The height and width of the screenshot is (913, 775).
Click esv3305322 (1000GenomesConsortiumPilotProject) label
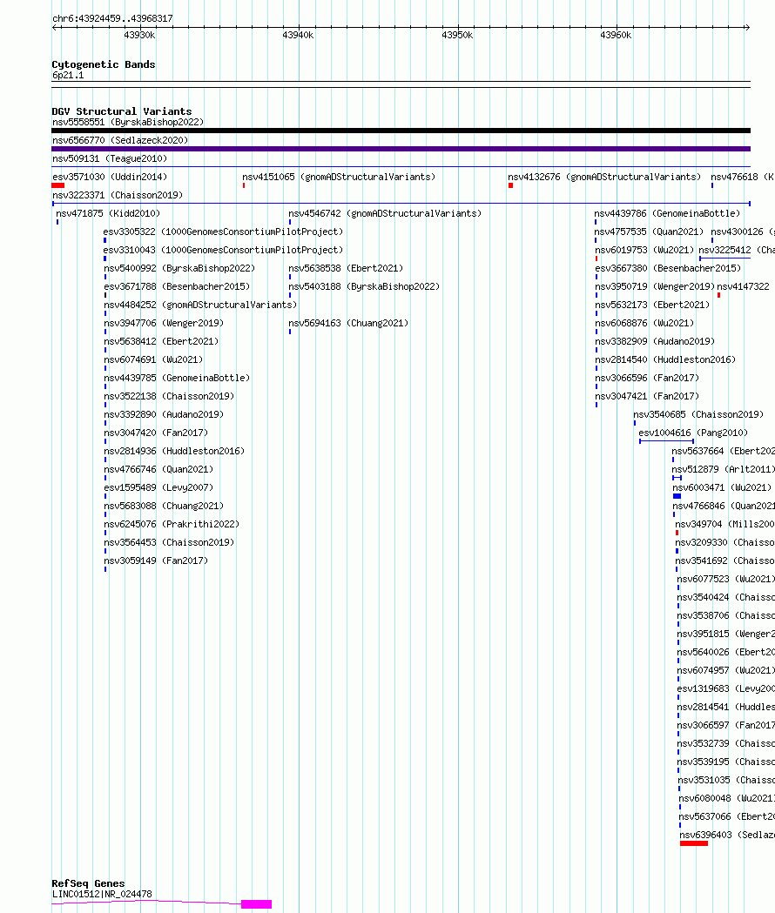[x=223, y=232]
